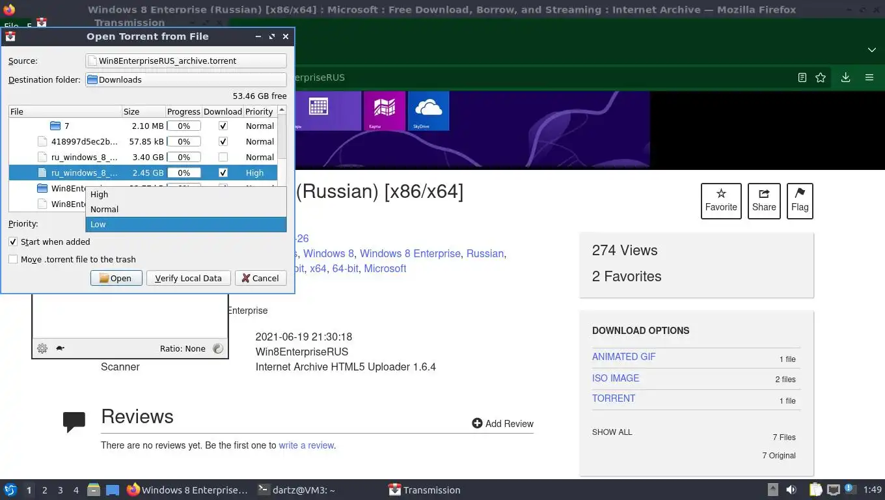Click the show desktop taskbar icon
This screenshot has height=500, width=885.
click(x=113, y=490)
